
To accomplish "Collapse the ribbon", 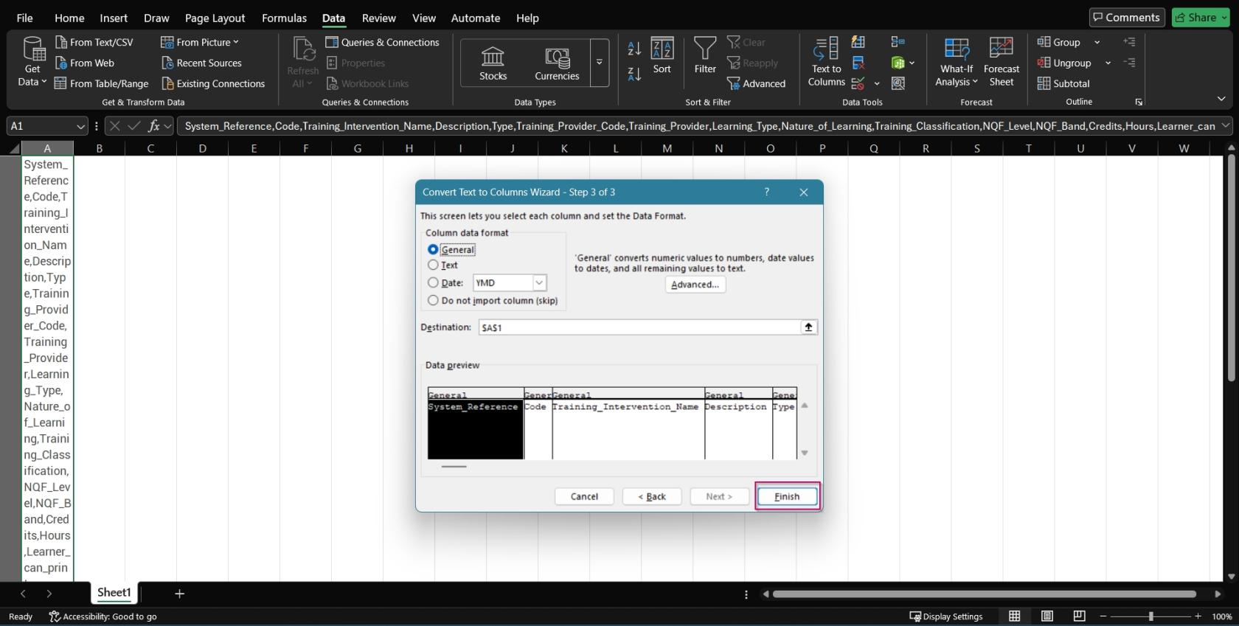I will [1221, 99].
